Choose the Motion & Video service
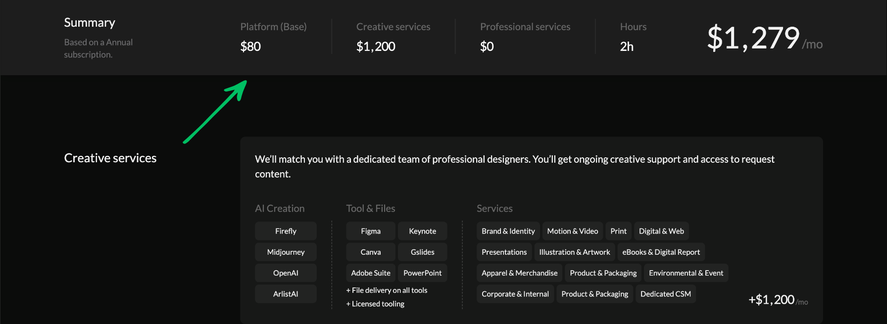Screen dimensions: 887x324 (572, 231)
